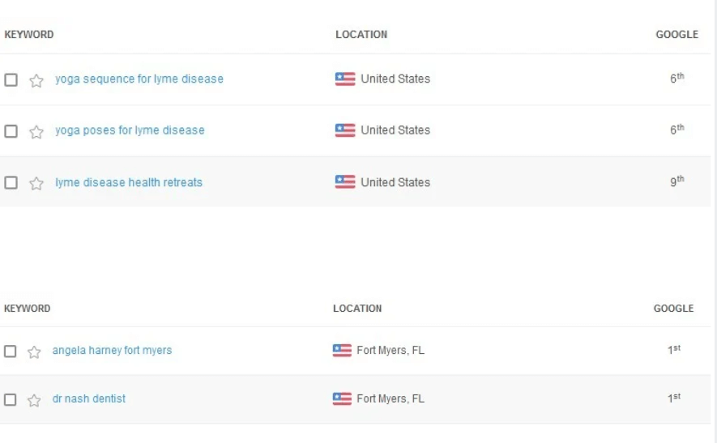Click the US flag beside 'yoga sequence' row
Viewport: 717px width, 443px height.
click(345, 79)
